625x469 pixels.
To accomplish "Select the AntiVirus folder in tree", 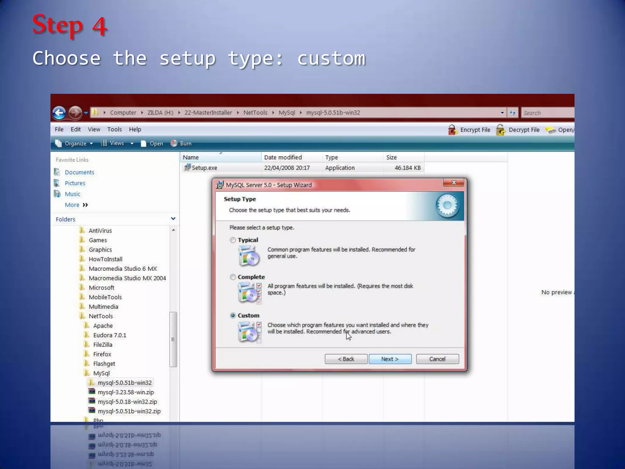I will tap(100, 231).
